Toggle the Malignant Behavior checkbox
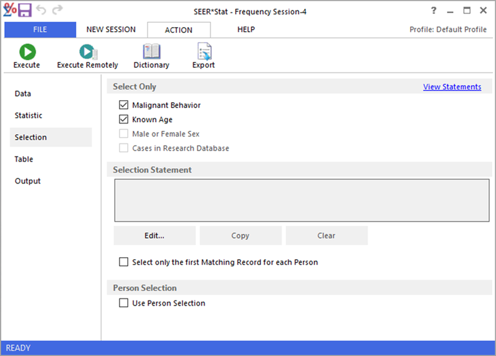Image resolution: width=496 pixels, height=356 pixels. point(124,105)
